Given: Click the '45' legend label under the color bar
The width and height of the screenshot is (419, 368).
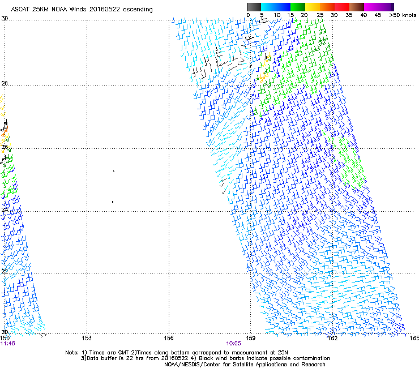Looking at the screenshot, I should click(378, 15).
